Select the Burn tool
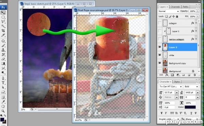Image resolution: width=204 pixels, height=126 pixels. (x=3, y=72)
